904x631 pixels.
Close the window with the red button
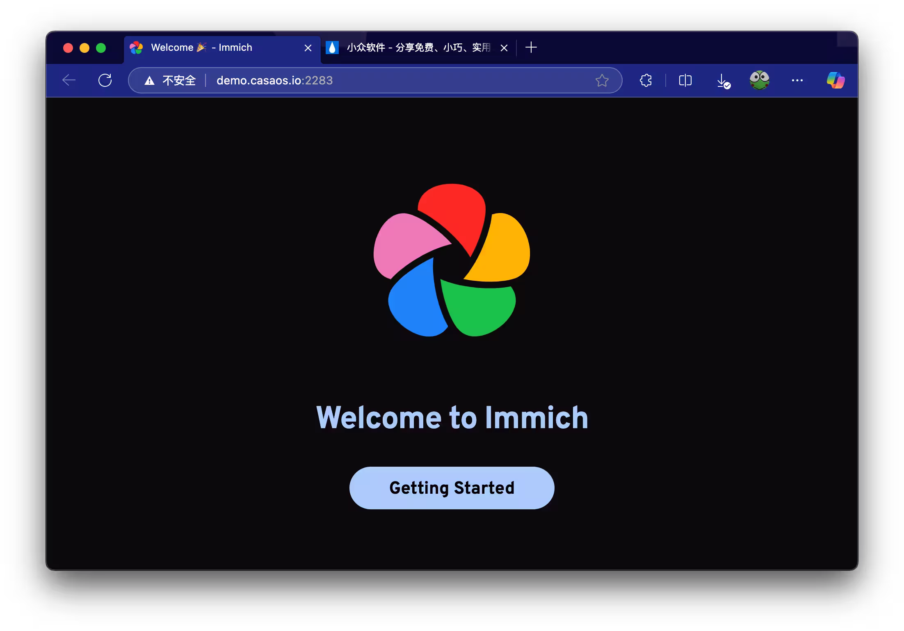tap(68, 48)
